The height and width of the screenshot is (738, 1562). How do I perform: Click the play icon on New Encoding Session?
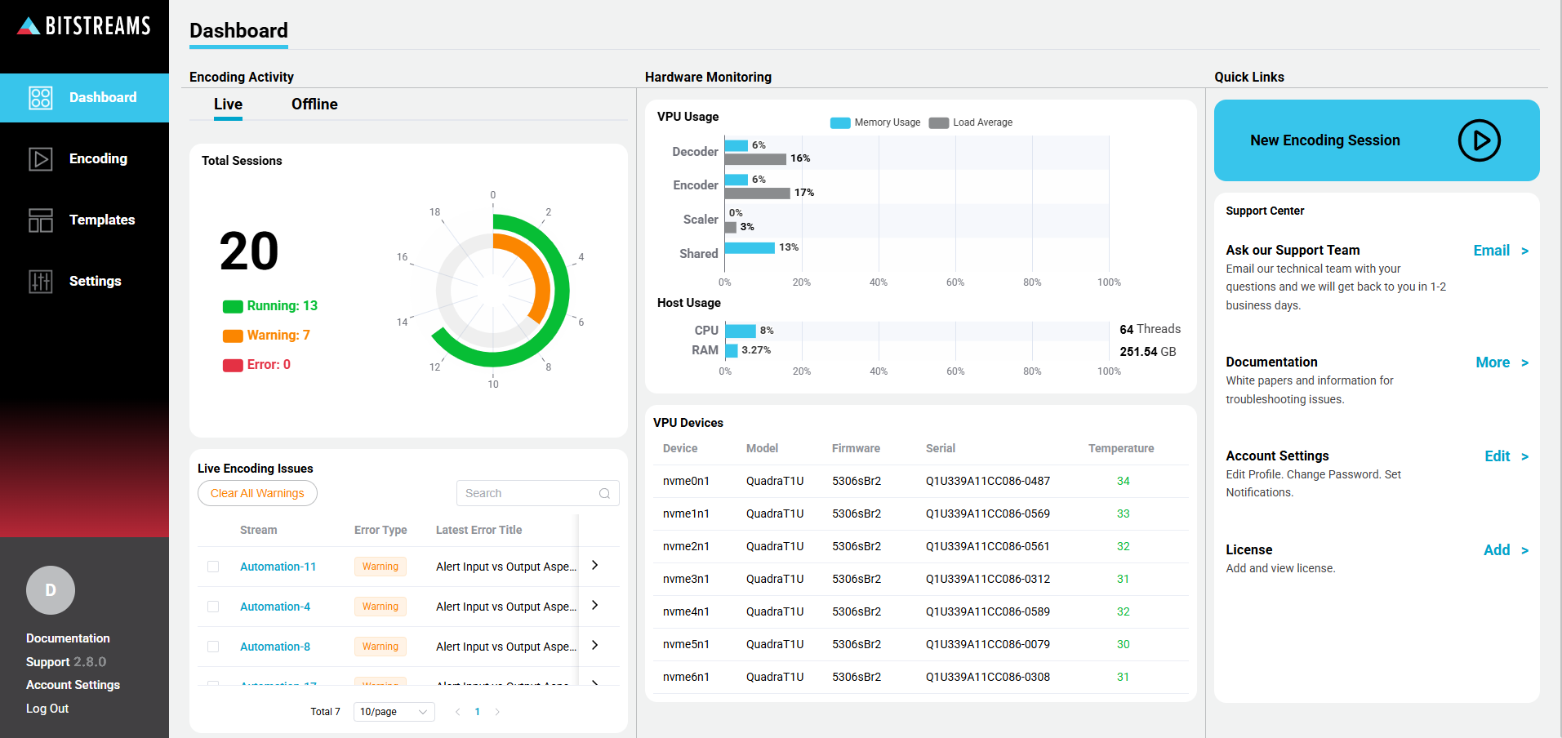pos(1478,140)
